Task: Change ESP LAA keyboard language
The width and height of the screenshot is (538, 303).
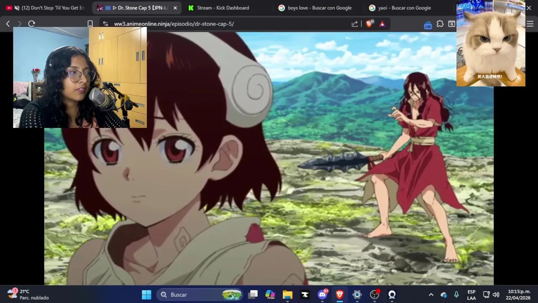Action: pyautogui.click(x=472, y=295)
